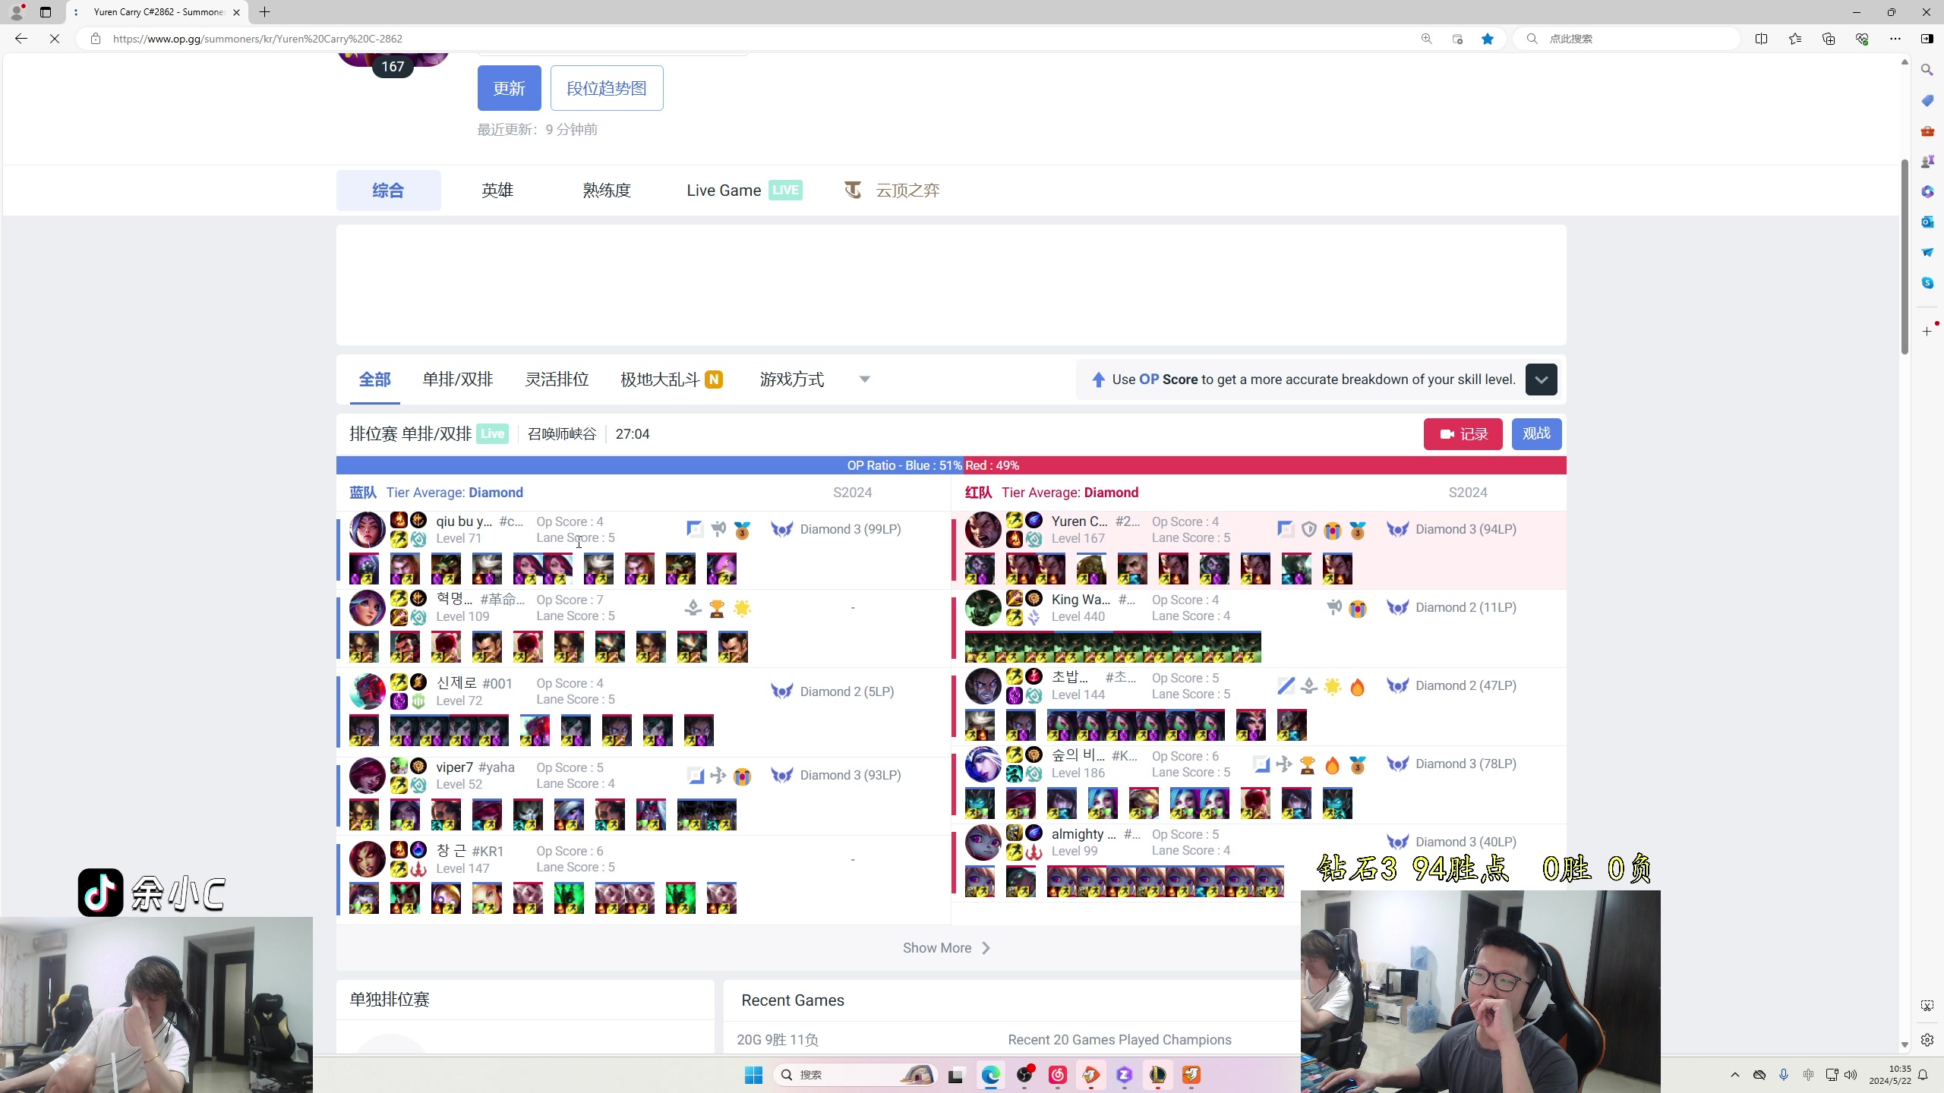Collapse the OP Score info banner

pos(1541,380)
